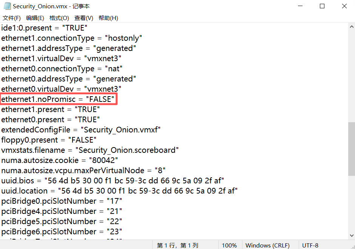Click the pciBridge4.pciSlotNumber line

[x=62, y=211]
